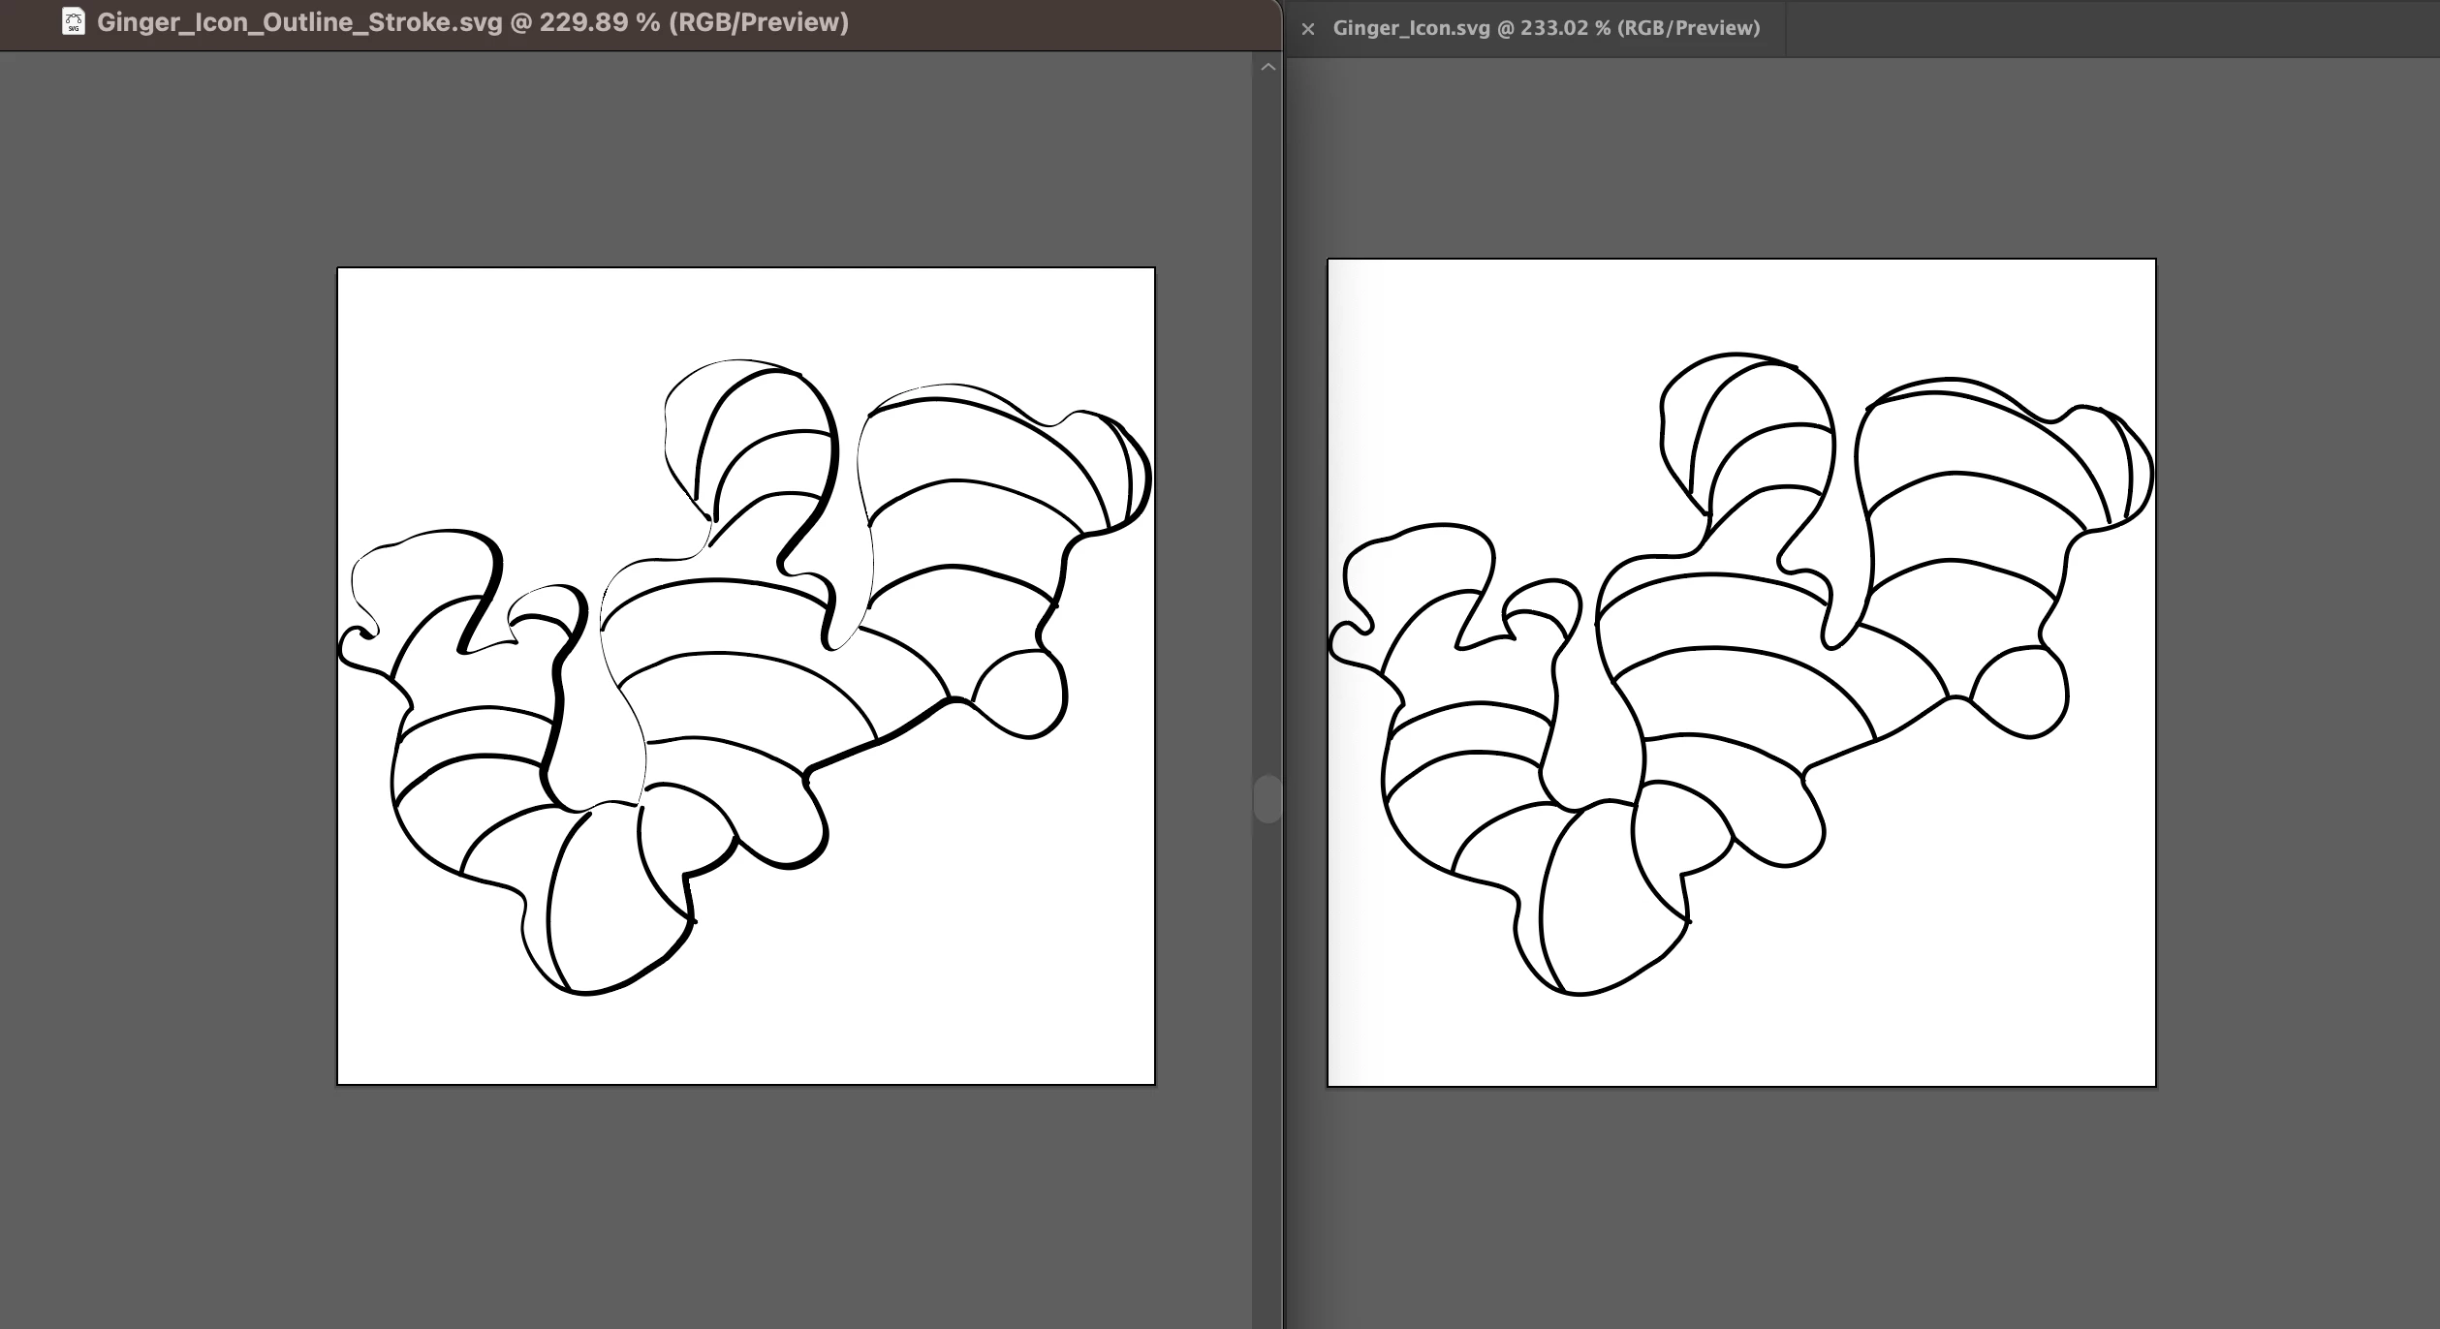Screen dimensions: 2440x1329
Task: Click the scroll up arrow of left window
Action: click(1267, 67)
